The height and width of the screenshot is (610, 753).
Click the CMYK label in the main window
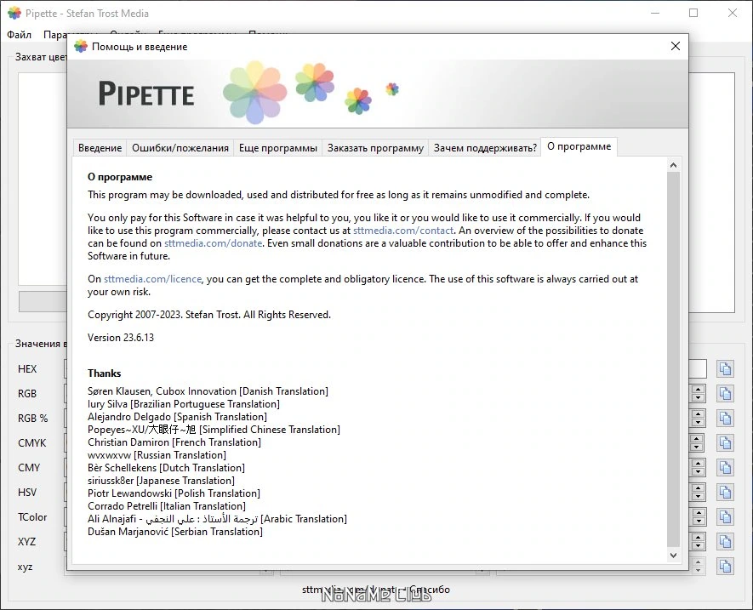click(x=31, y=443)
